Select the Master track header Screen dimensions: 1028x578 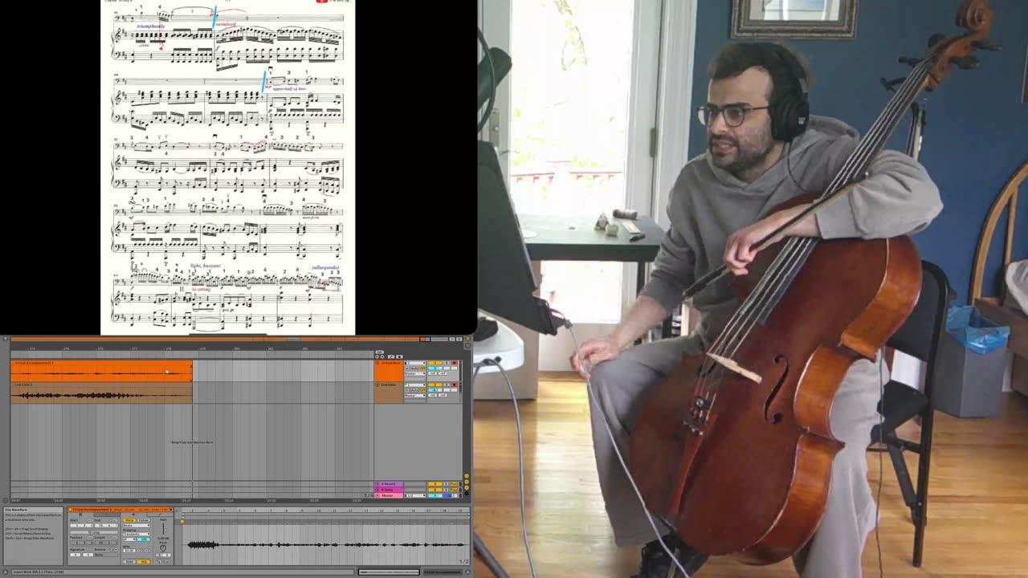tap(389, 495)
